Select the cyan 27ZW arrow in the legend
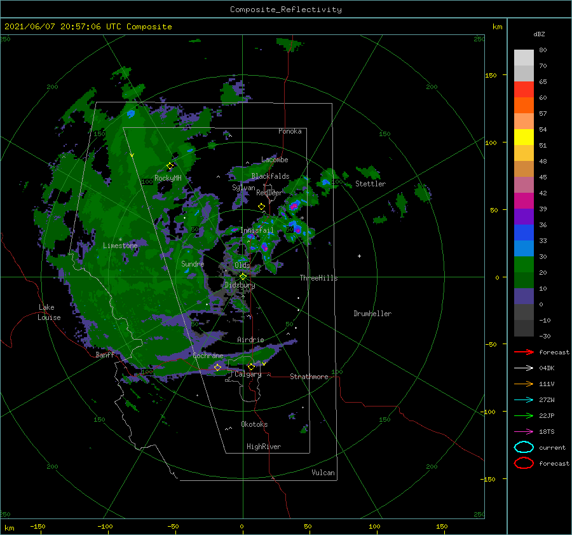 524,400
